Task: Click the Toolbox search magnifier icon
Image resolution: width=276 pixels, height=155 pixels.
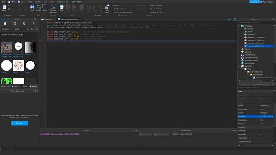Action: [32, 29]
